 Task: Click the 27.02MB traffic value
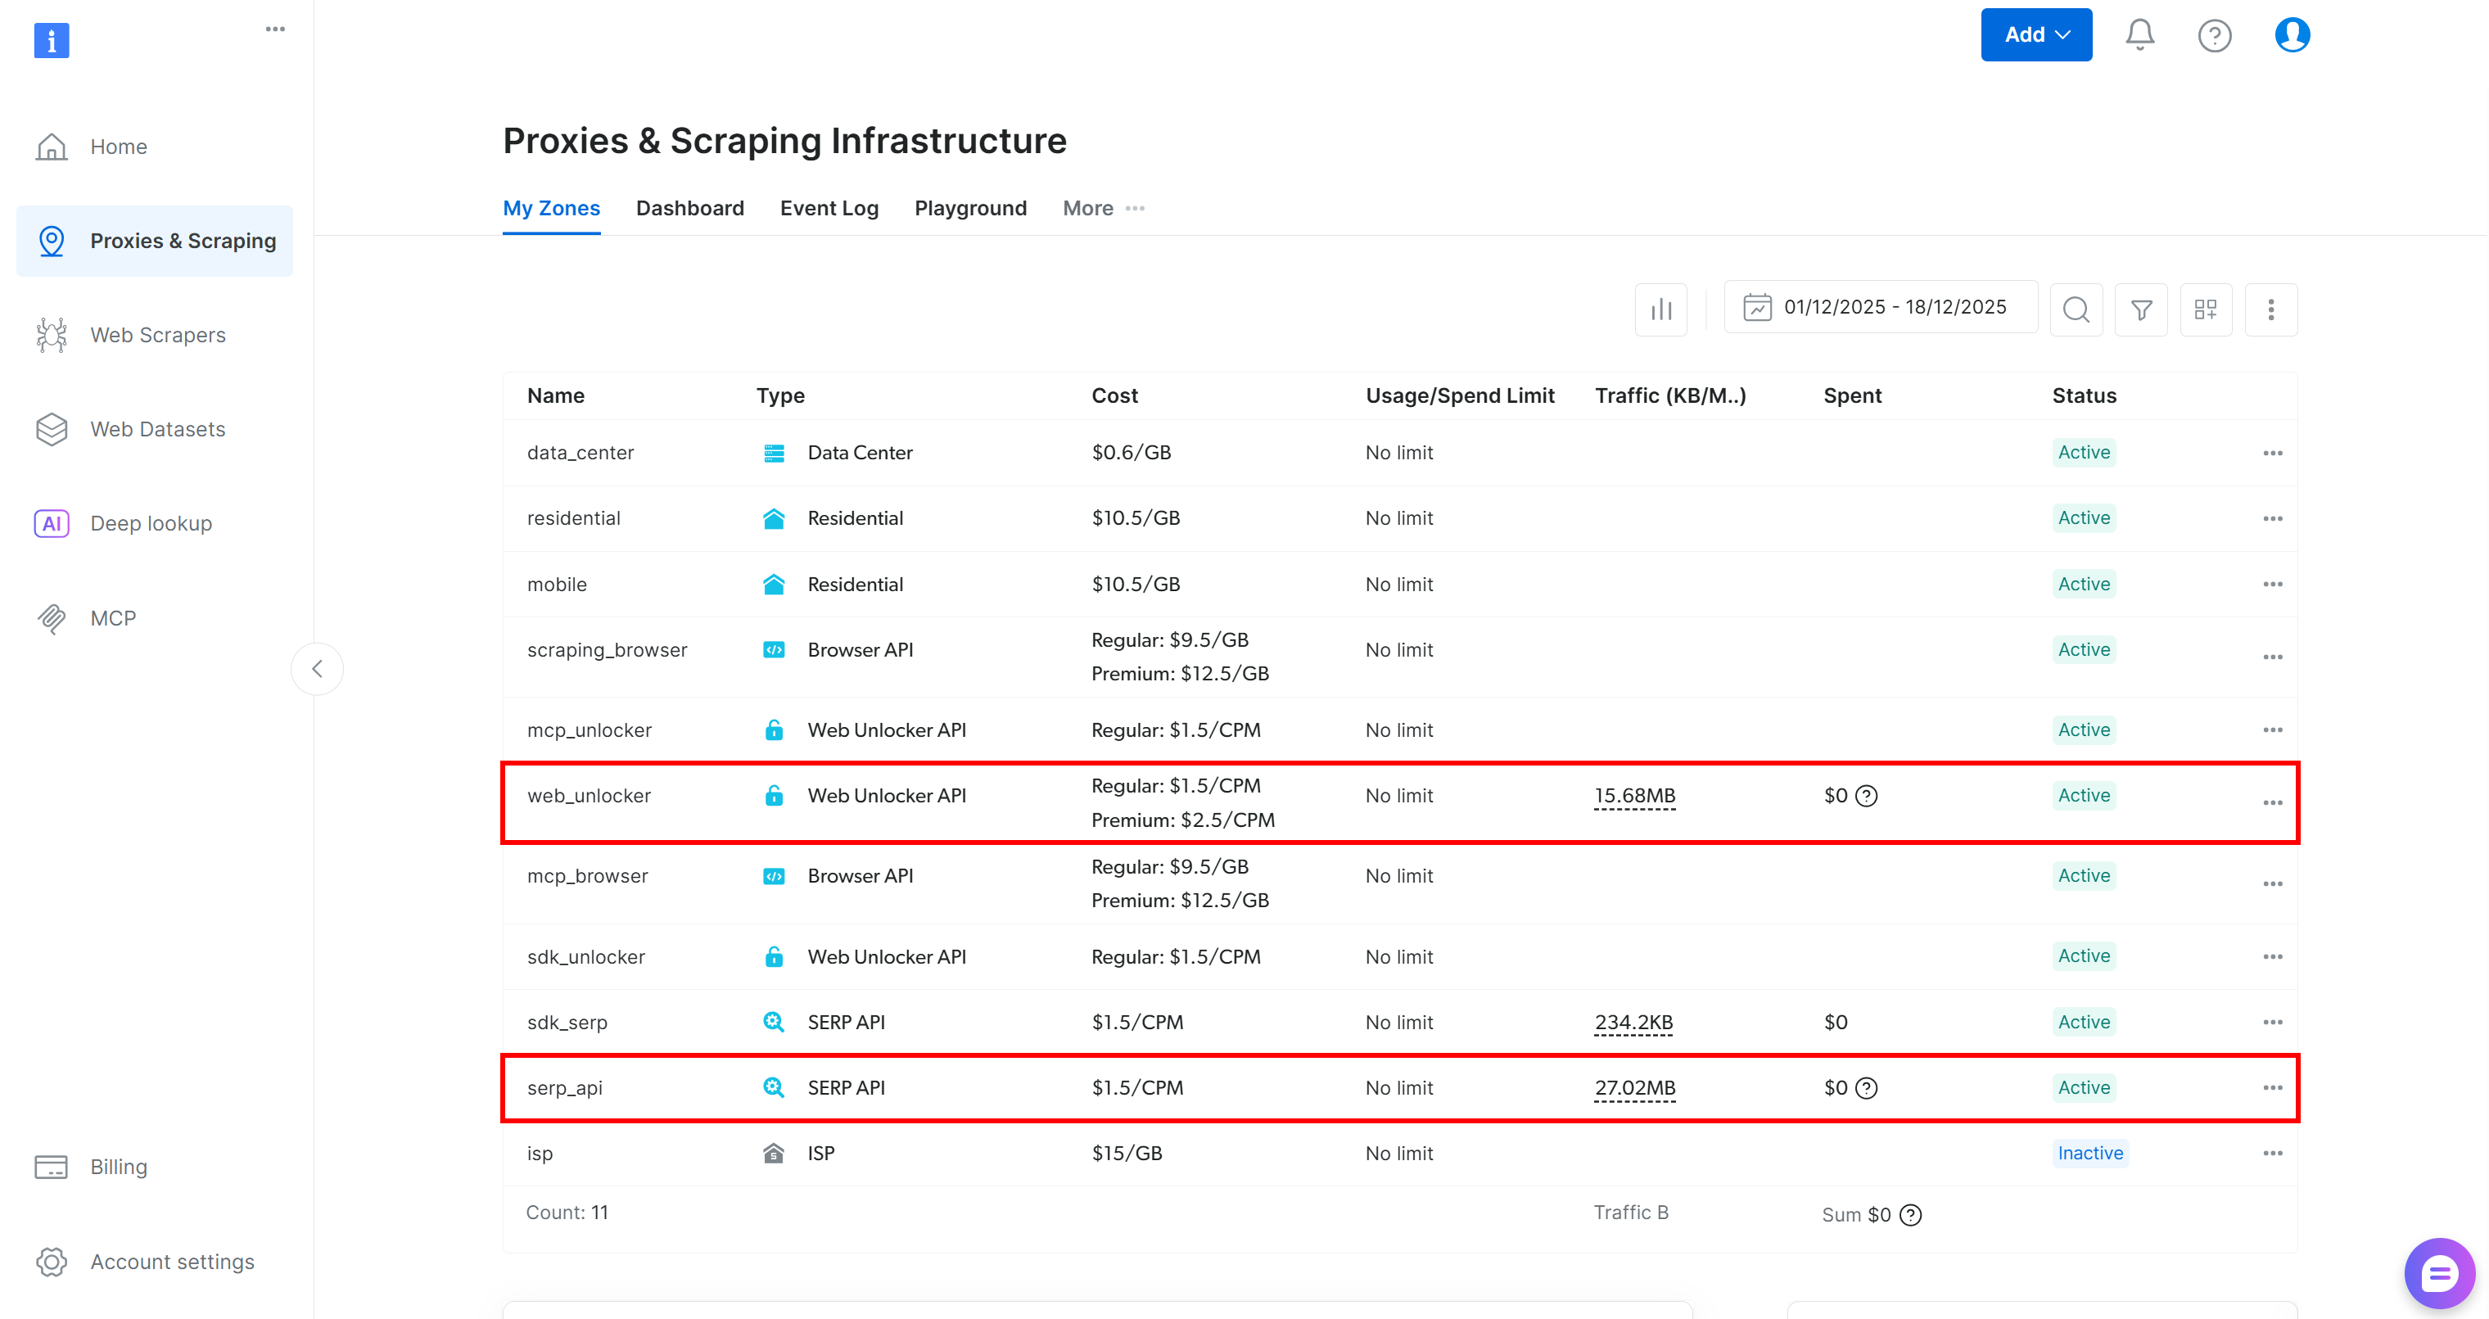point(1634,1087)
